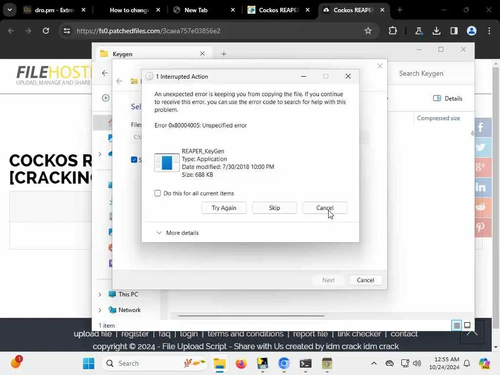This screenshot has width=500, height=375.
Task: Toggle the checkbox in extraction wizard
Action: pos(134,160)
